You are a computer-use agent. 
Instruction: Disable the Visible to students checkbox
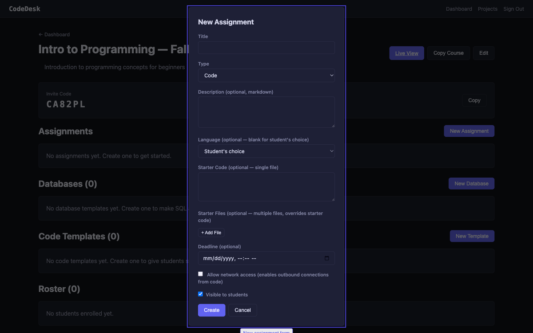click(x=200, y=294)
